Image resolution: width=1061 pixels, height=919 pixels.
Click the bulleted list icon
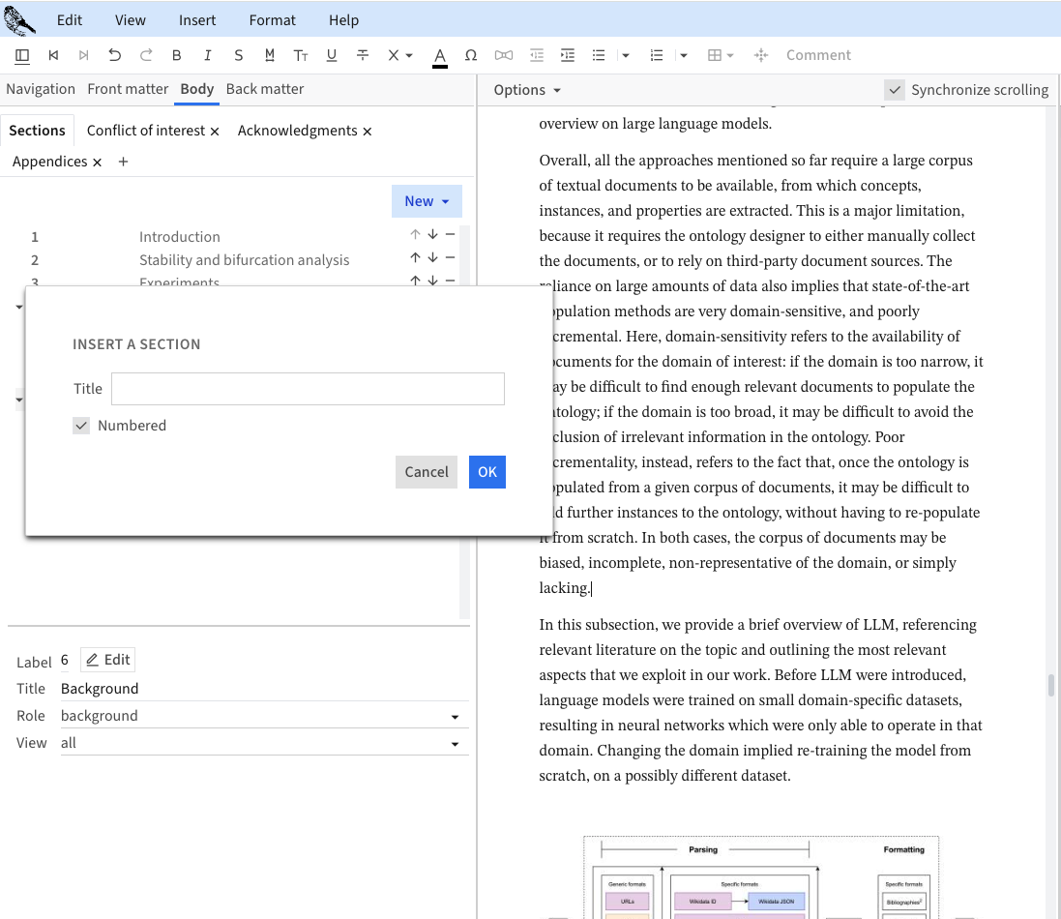(x=599, y=55)
